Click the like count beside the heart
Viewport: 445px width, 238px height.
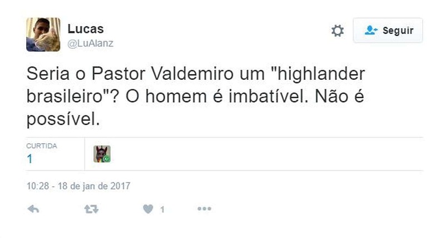point(162,209)
